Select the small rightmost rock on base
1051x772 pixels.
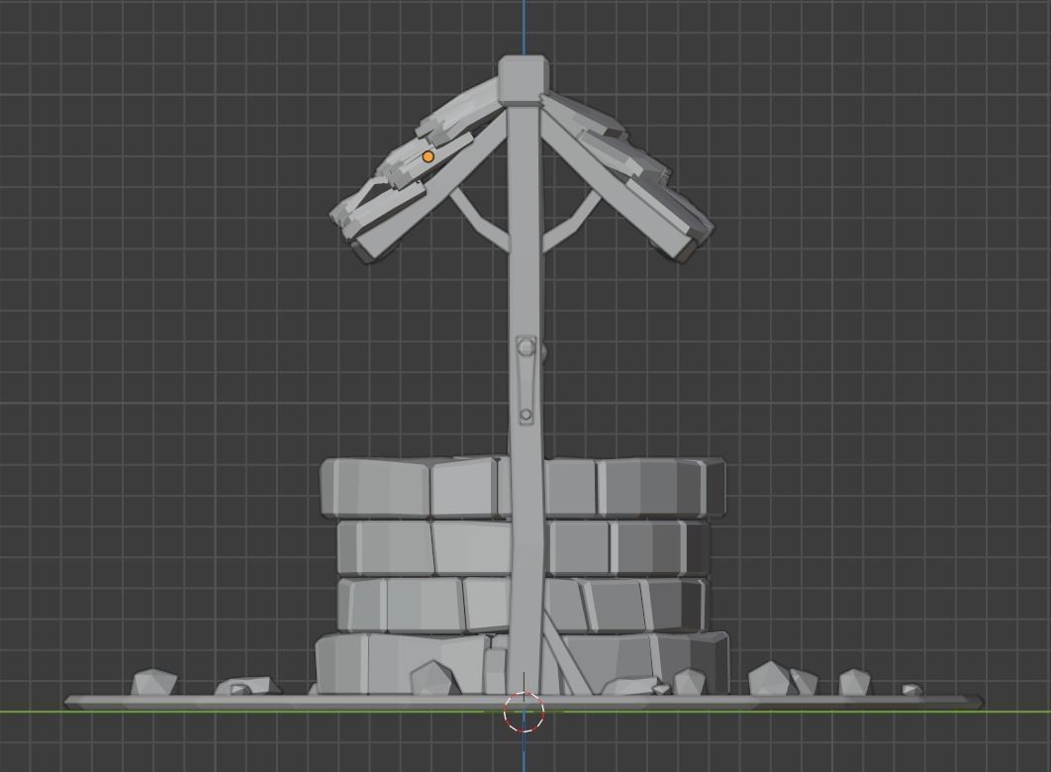point(911,690)
